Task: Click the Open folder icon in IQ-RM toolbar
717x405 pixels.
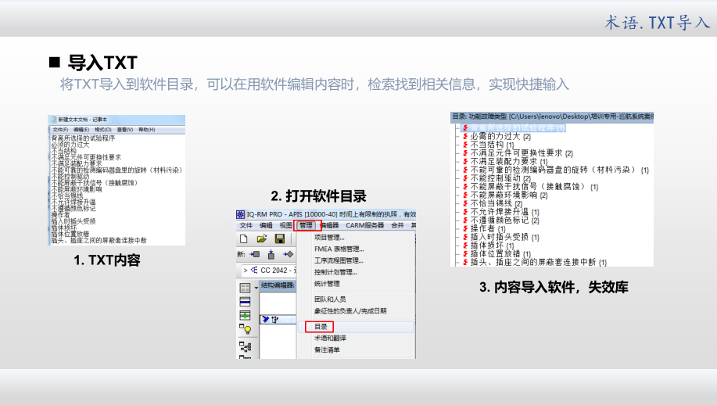Action: click(261, 238)
